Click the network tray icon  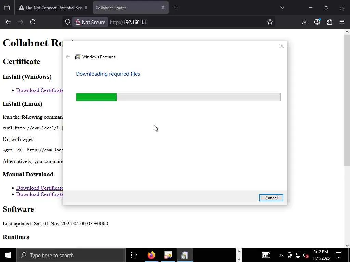click(x=298, y=255)
